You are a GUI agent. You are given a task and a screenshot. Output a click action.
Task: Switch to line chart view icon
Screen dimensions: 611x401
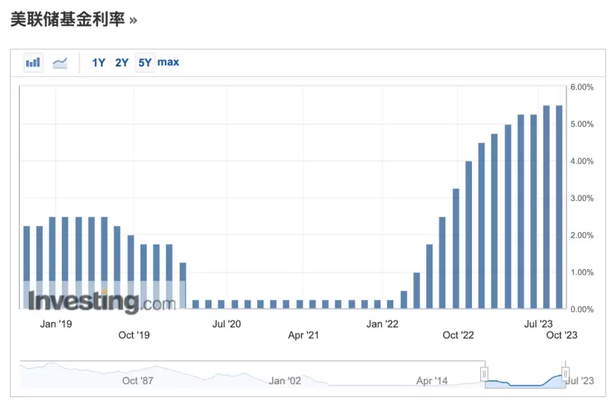click(60, 63)
